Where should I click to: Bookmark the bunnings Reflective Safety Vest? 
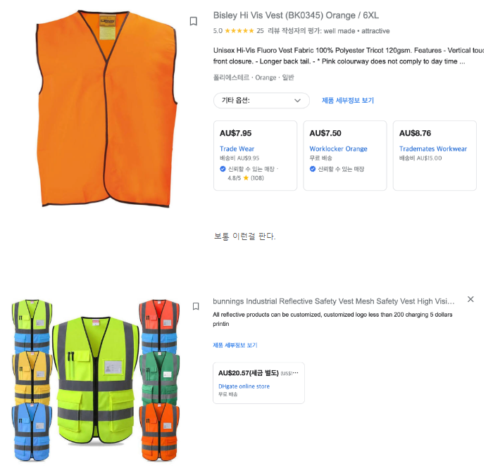point(196,306)
